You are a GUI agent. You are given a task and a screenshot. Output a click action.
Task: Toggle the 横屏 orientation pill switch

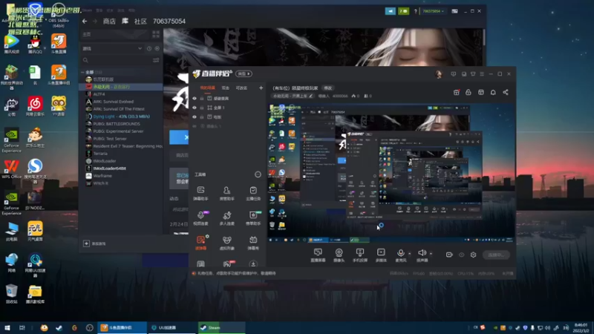point(244,73)
